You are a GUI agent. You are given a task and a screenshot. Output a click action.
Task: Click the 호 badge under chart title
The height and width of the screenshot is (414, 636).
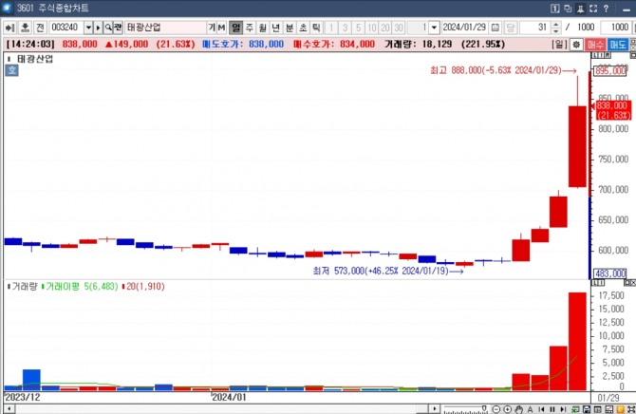pos(11,70)
